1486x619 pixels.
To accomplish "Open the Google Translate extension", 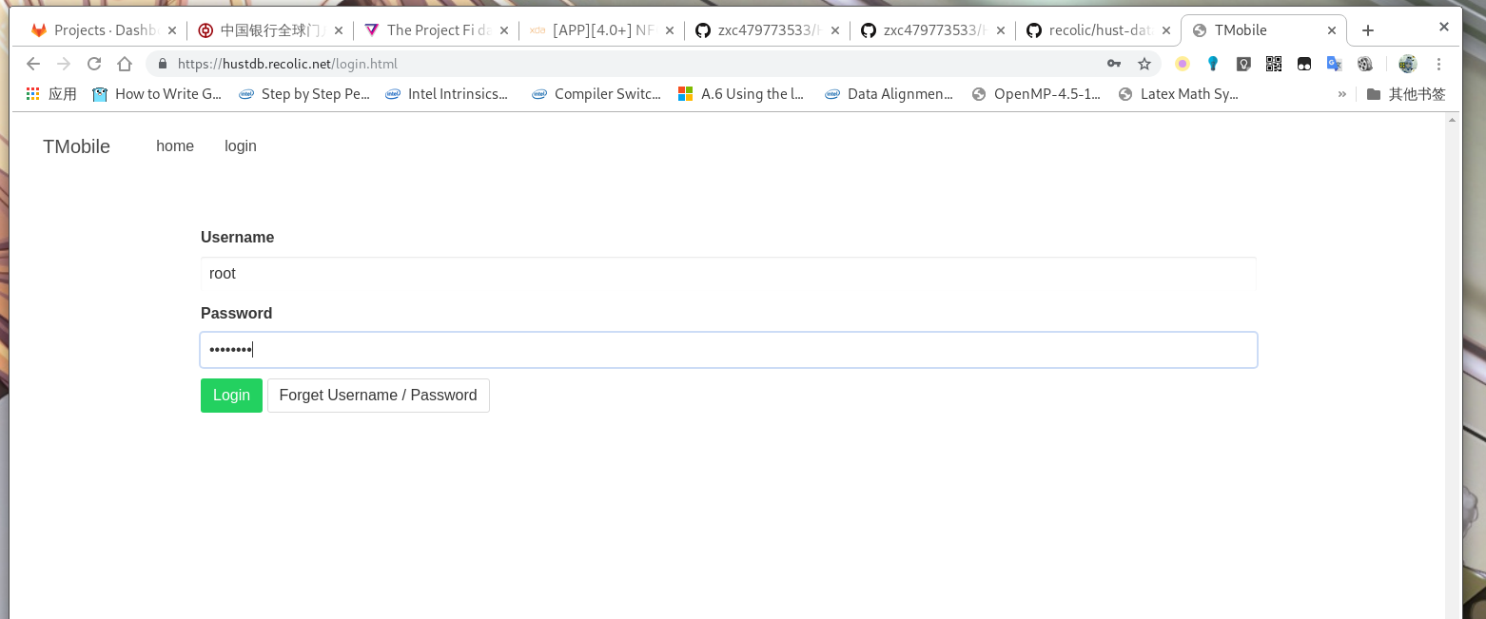I will (x=1335, y=64).
